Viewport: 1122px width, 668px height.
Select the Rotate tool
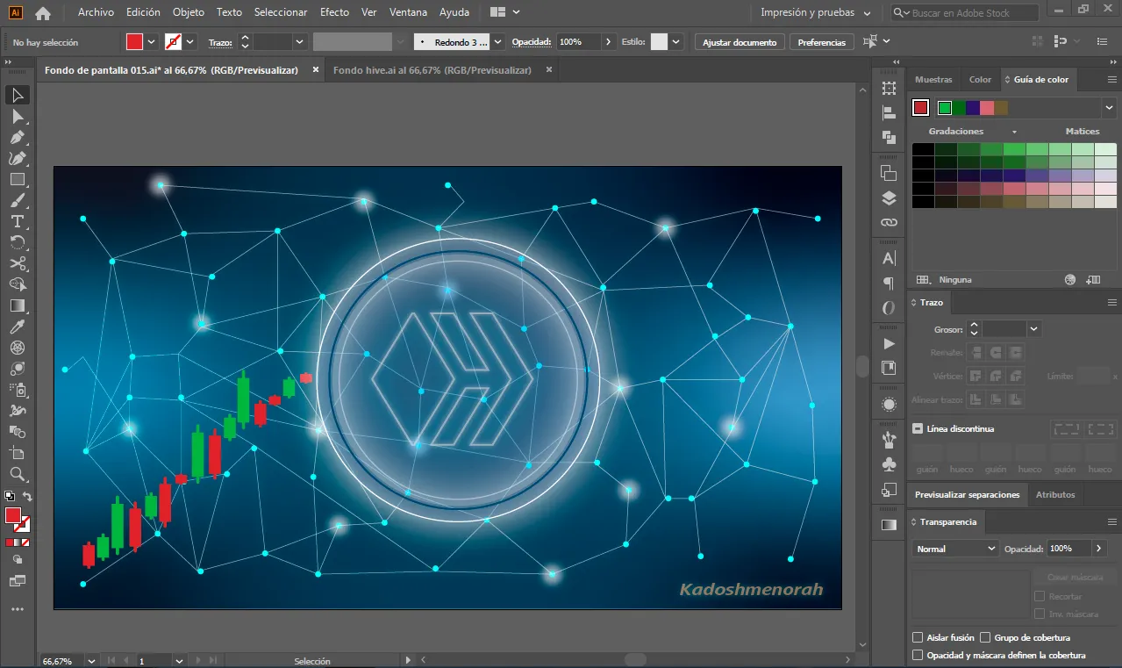pyautogui.click(x=18, y=243)
